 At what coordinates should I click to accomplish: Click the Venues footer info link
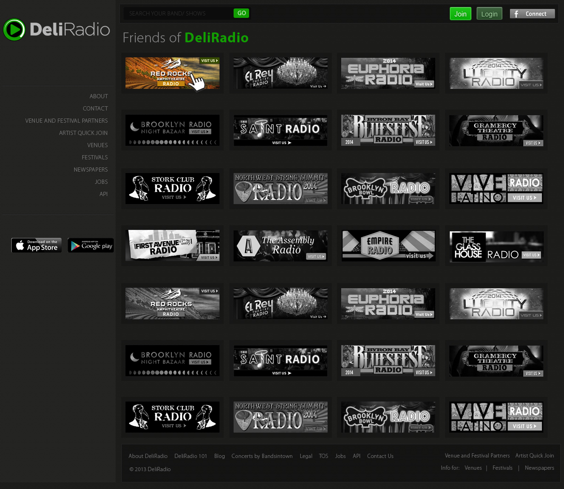tap(473, 468)
